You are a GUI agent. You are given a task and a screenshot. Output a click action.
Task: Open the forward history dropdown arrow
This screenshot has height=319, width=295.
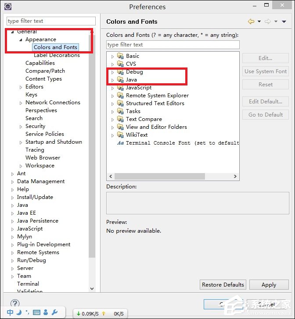pos(276,21)
